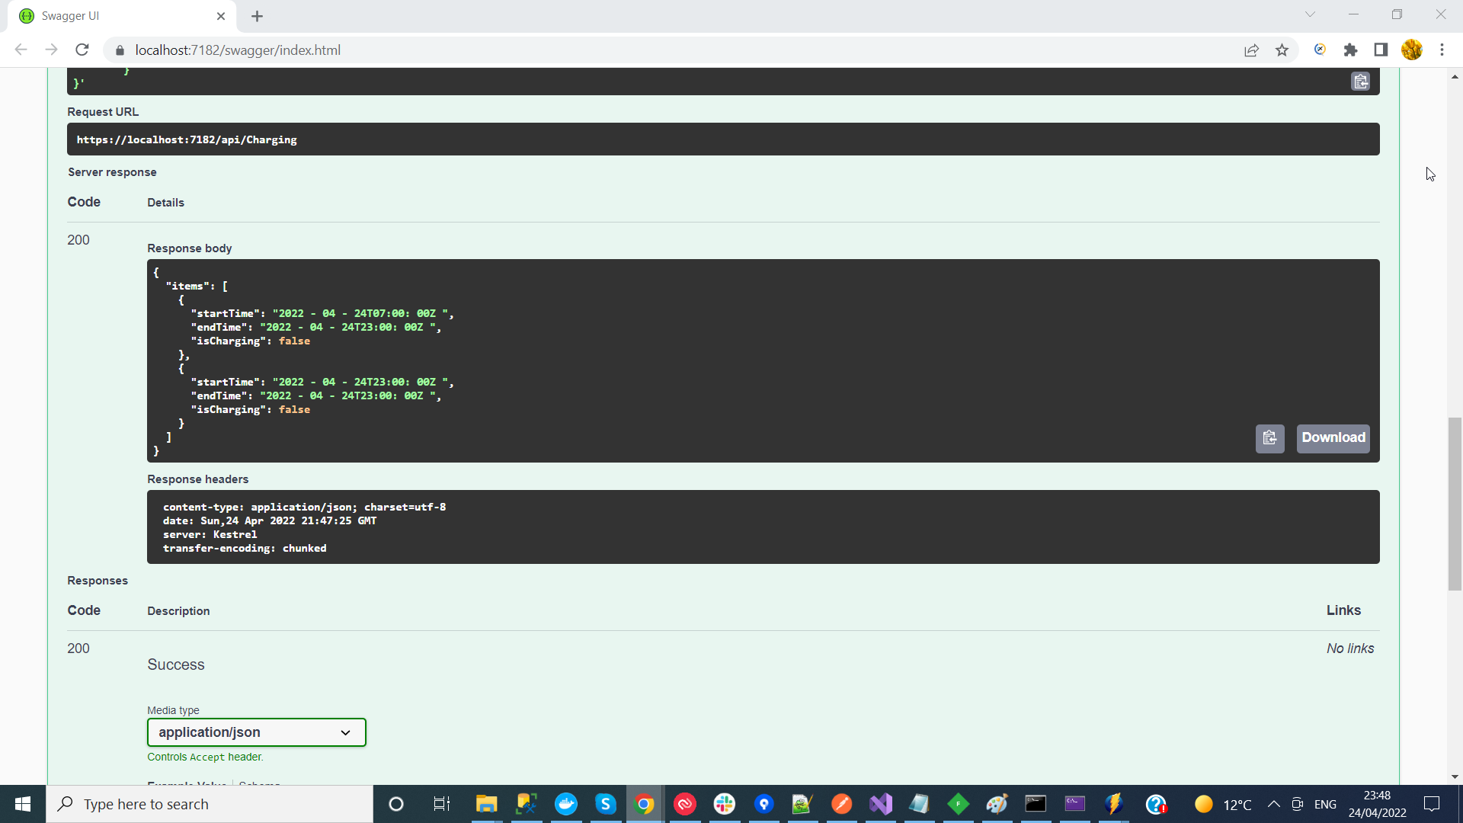Share this page from the address bar

(x=1251, y=50)
